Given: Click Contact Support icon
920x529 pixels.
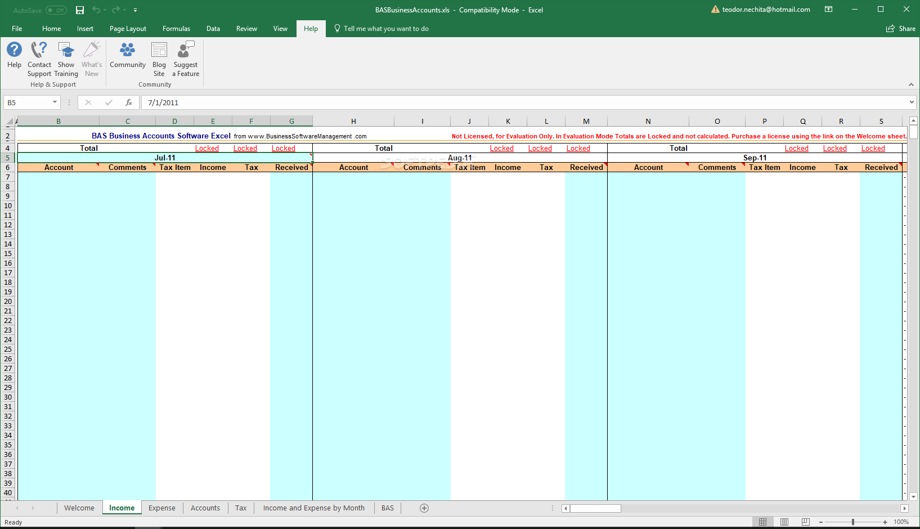Looking at the screenshot, I should [x=39, y=59].
